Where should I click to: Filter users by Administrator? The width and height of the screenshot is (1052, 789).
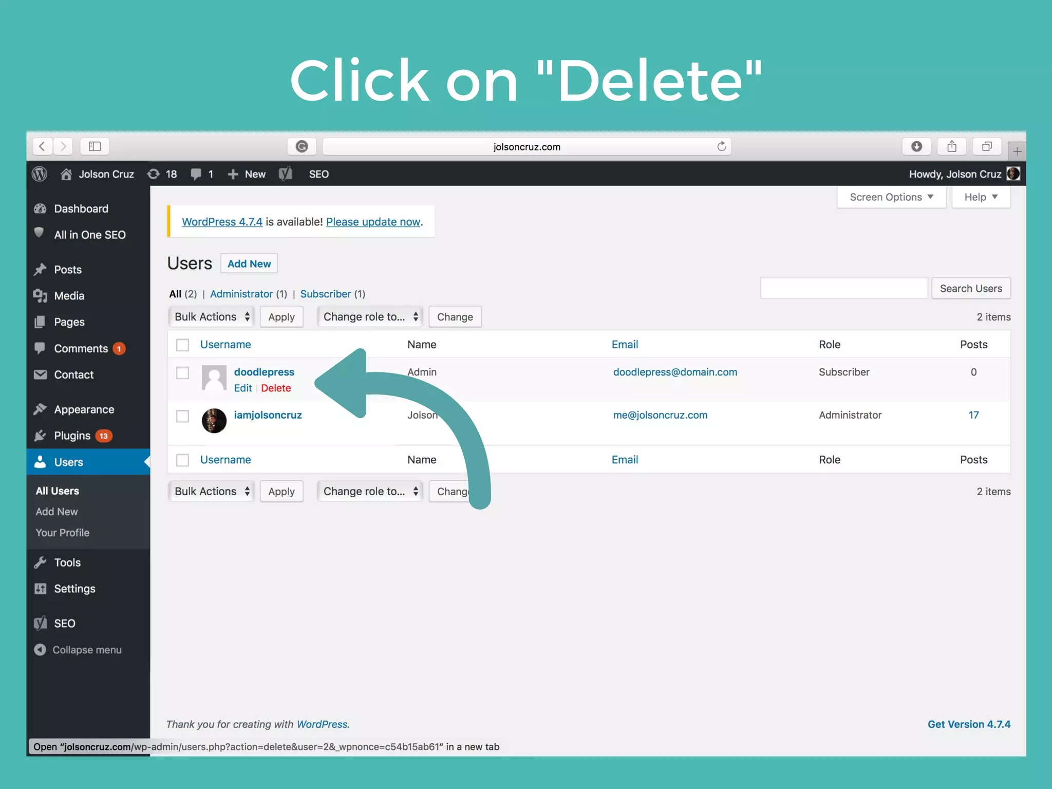pyautogui.click(x=241, y=294)
